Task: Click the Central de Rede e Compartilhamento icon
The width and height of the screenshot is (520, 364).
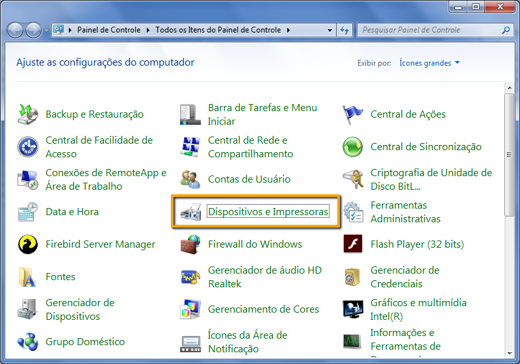Action: [190, 147]
